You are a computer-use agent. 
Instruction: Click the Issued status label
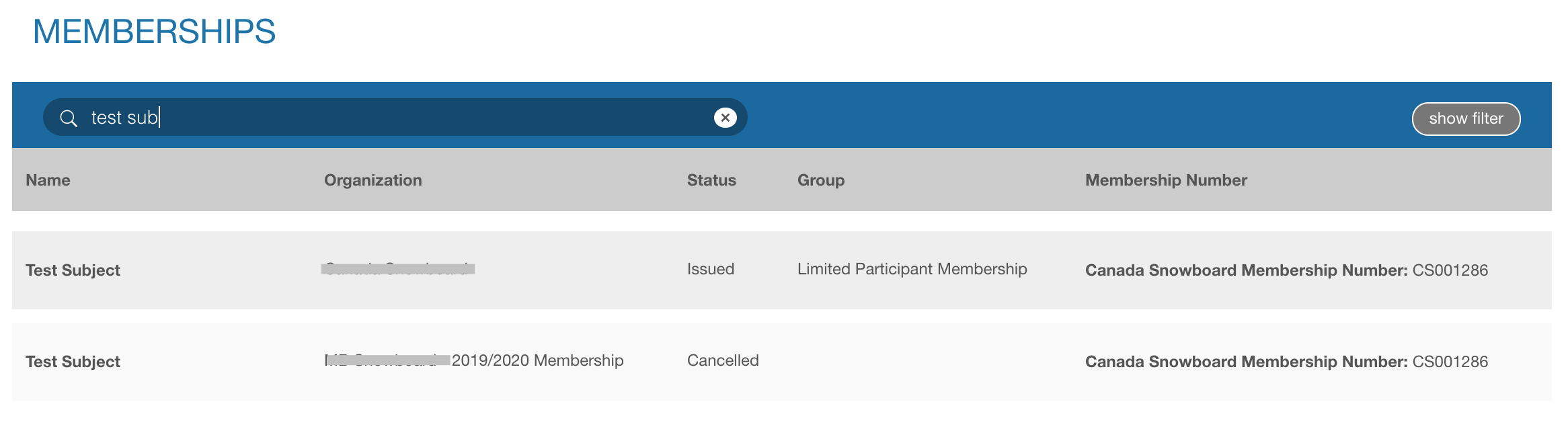[x=710, y=268]
